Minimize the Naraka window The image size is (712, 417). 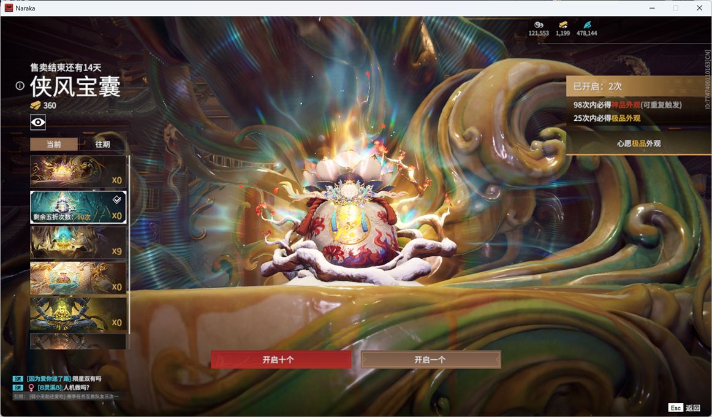pyautogui.click(x=652, y=8)
